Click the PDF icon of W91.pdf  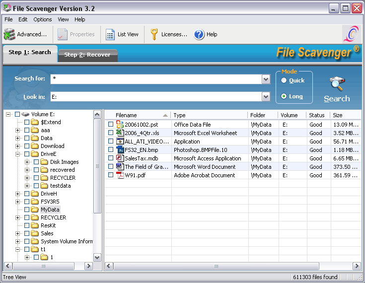point(120,175)
